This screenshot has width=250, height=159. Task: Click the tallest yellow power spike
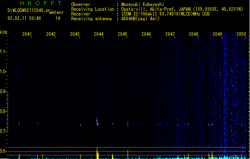(x=97, y=153)
